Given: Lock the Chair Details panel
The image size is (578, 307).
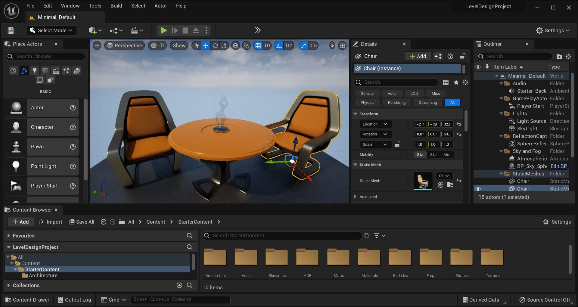Looking at the screenshot, I should [462, 56].
